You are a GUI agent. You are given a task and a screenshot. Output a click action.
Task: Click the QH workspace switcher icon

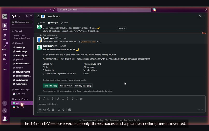tap(5, 16)
